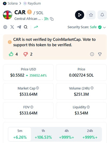Select the 5m timeframe tab
The image size is (107, 143).
click(x=20, y=134)
